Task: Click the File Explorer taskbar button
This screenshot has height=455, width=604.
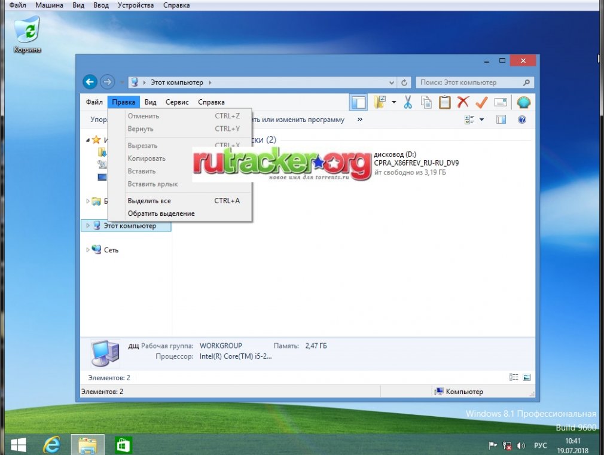Action: tap(87, 445)
